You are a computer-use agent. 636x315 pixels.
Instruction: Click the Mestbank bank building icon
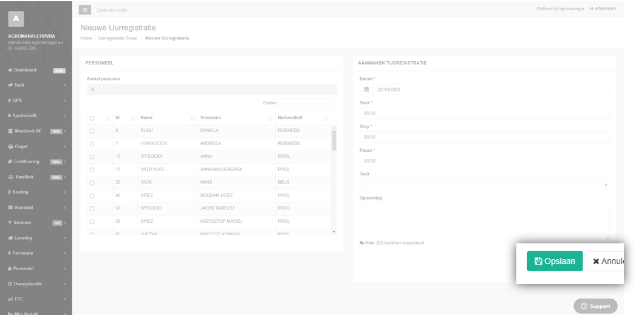click(x=10, y=131)
